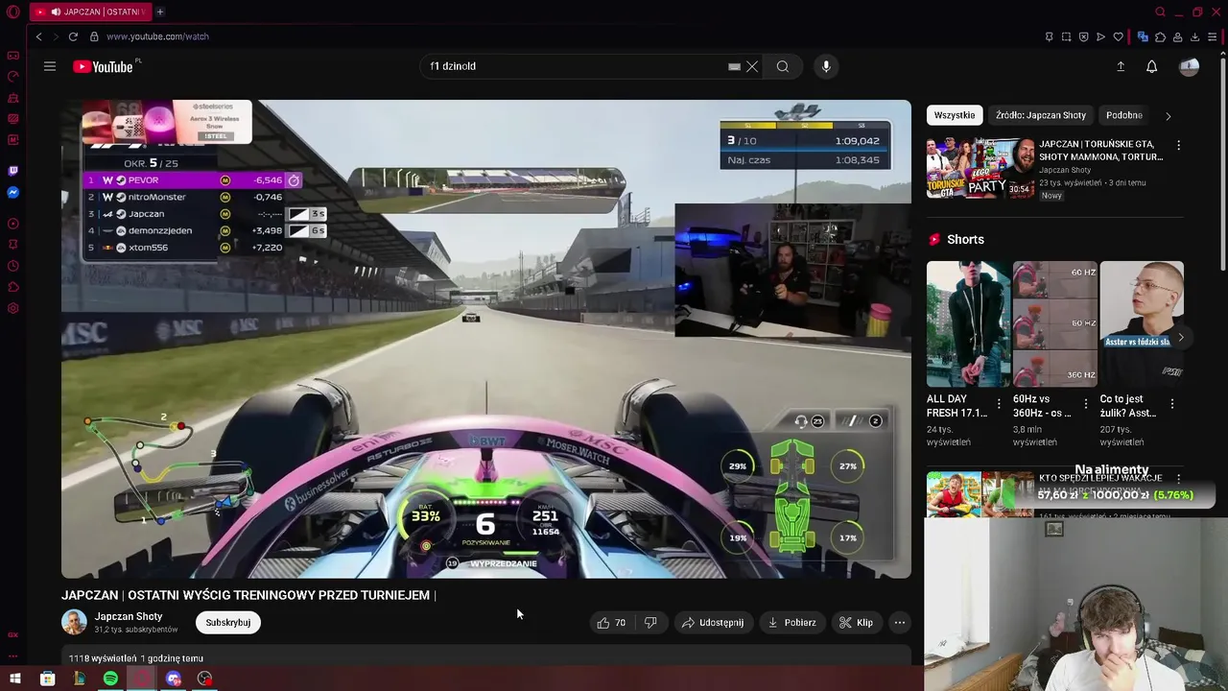The width and height of the screenshot is (1228, 691).
Task: Open Spotify from the taskbar
Action: pyautogui.click(x=110, y=679)
